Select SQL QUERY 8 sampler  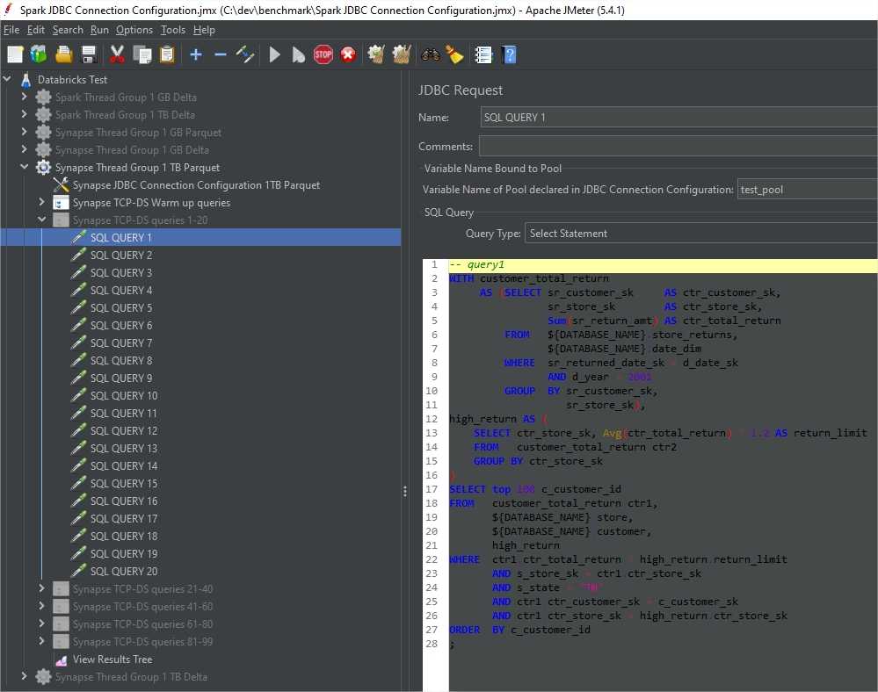coord(121,360)
